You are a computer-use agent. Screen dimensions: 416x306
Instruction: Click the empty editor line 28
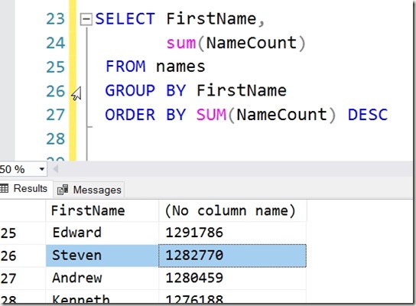click(x=249, y=138)
